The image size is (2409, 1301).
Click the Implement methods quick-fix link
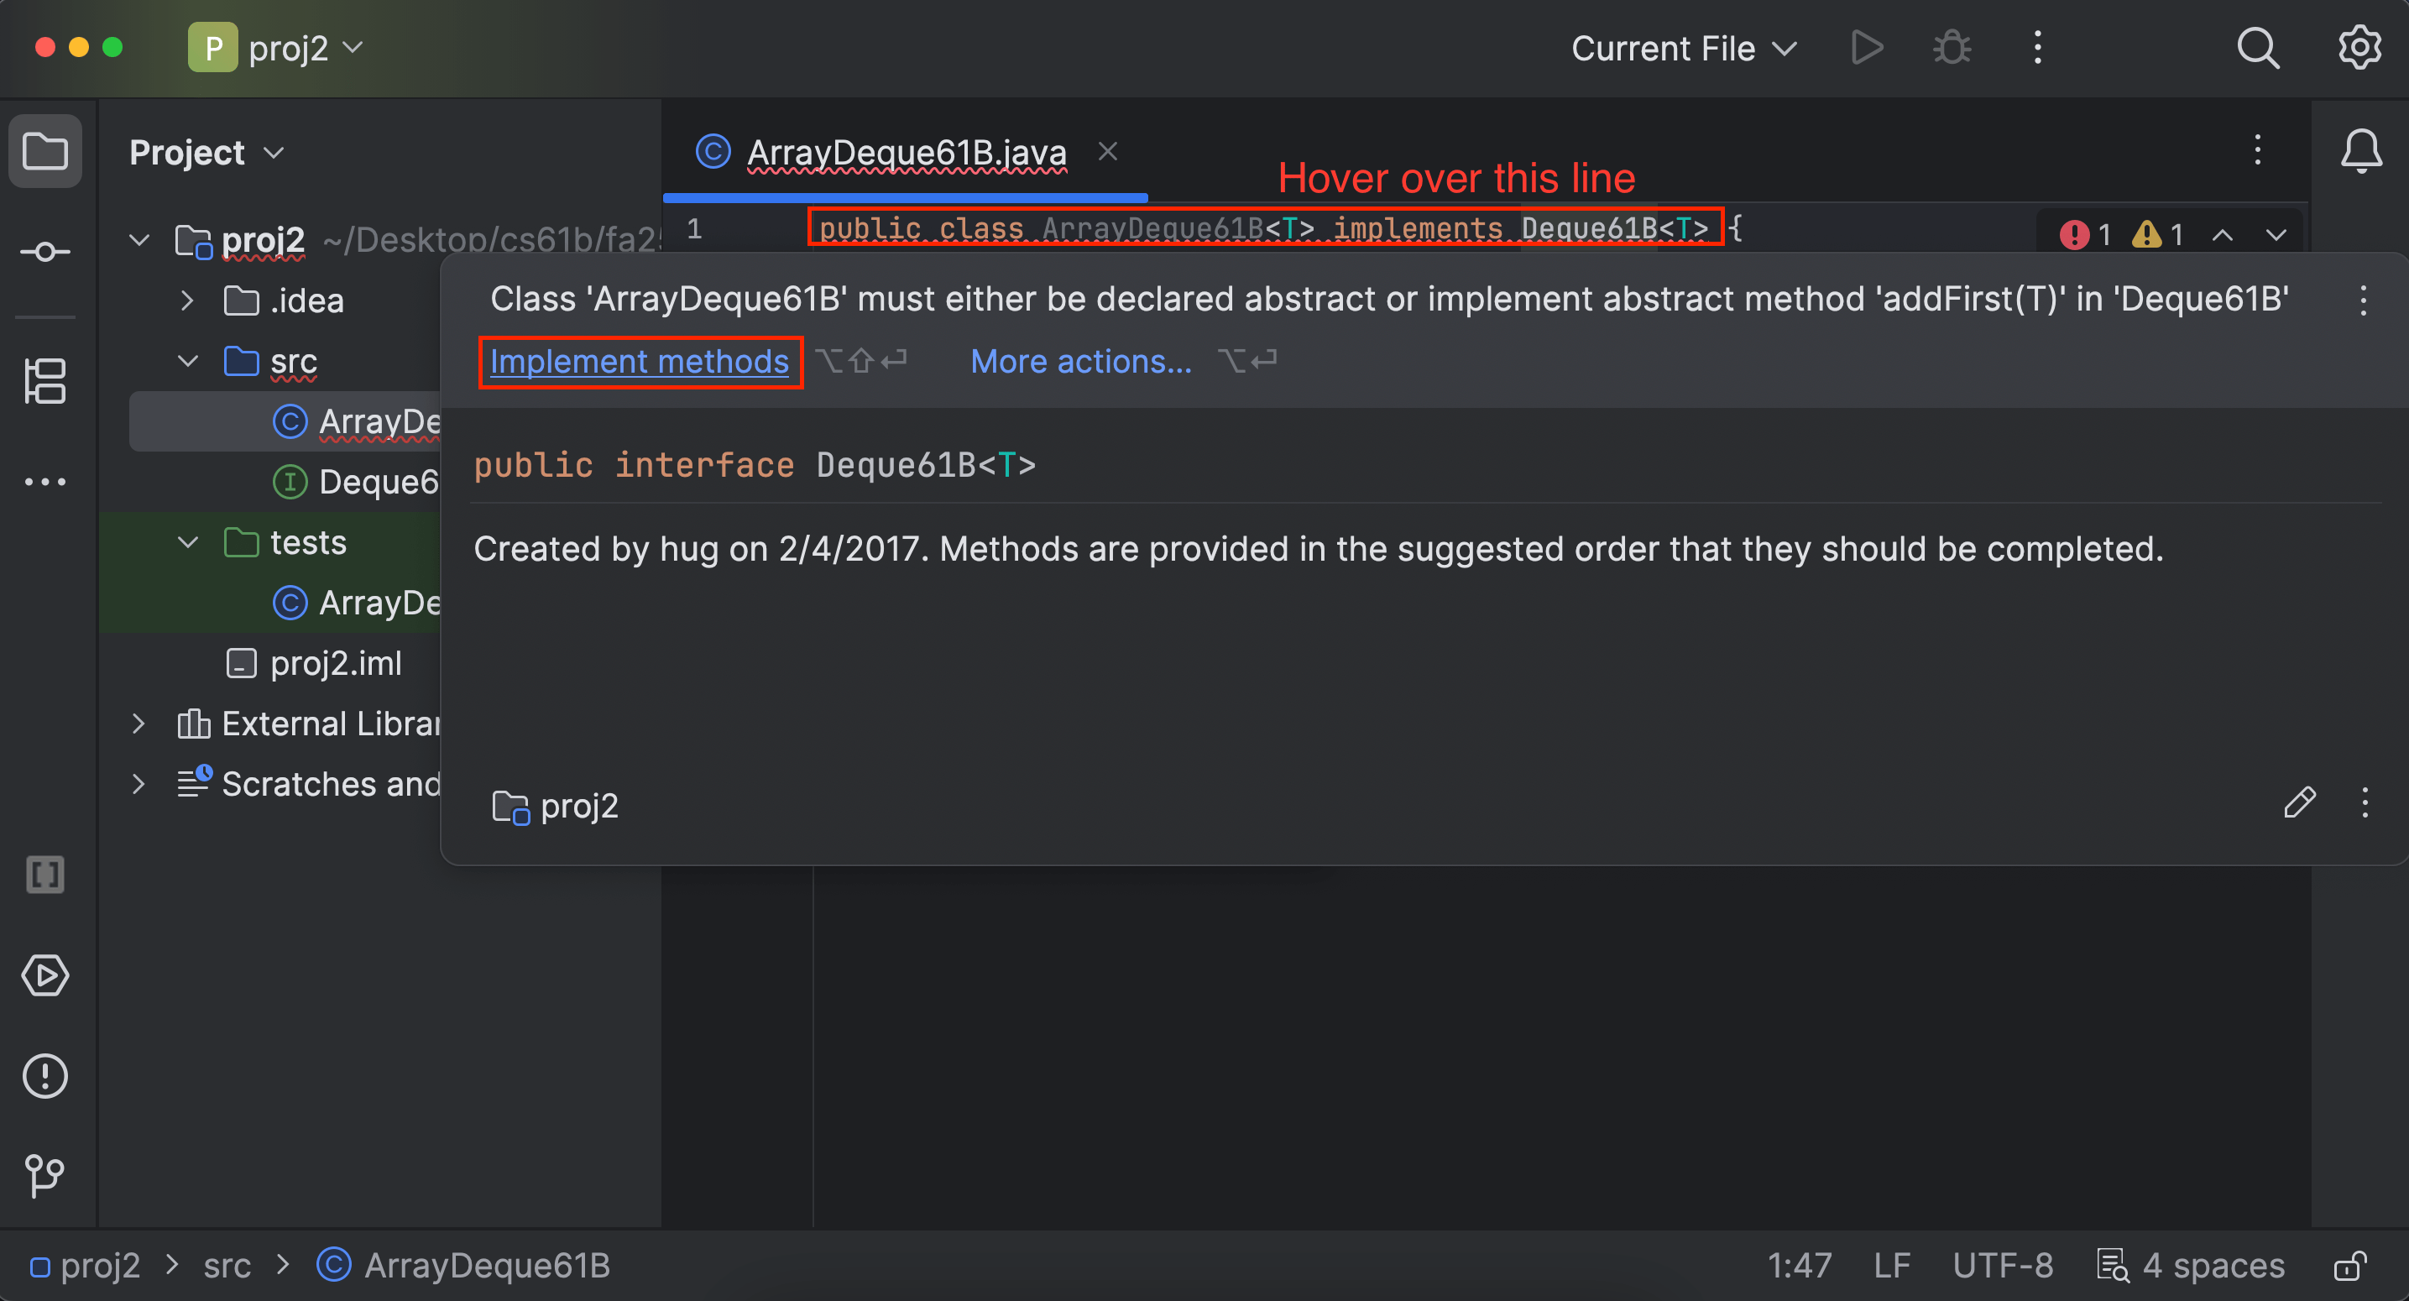640,361
